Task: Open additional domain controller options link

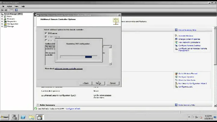Action: point(68,69)
